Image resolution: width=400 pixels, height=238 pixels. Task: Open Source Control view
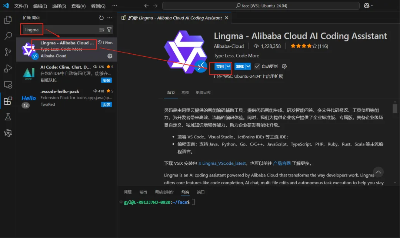tap(8, 52)
